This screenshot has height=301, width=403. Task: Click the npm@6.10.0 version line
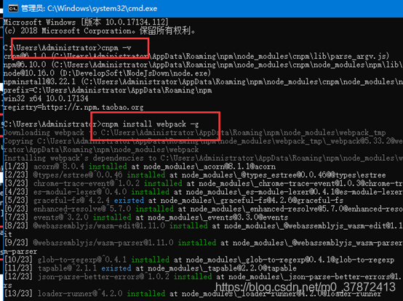203,65
